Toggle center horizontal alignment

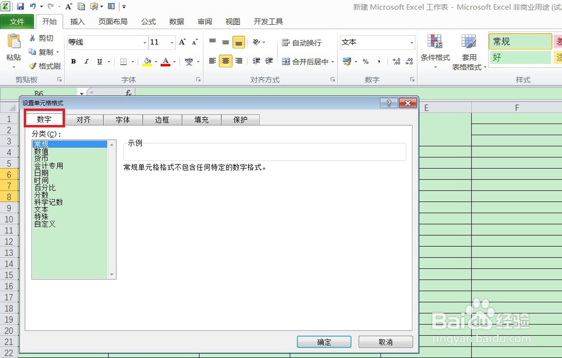pyautogui.click(x=225, y=61)
